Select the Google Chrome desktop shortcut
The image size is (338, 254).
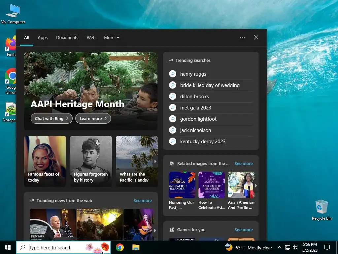pyautogui.click(x=11, y=81)
